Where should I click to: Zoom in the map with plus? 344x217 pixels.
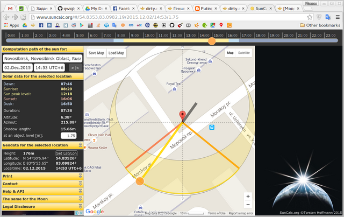point(248,197)
